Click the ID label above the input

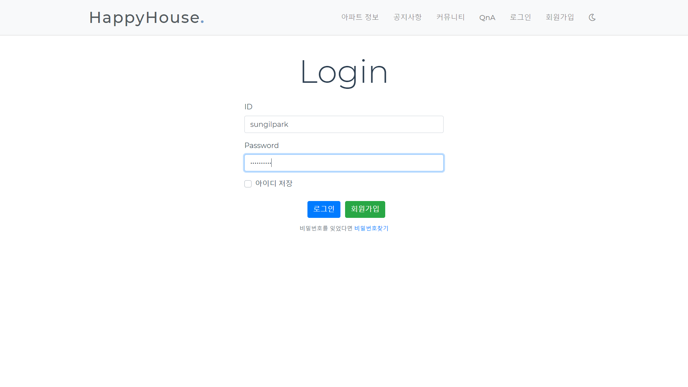click(249, 106)
